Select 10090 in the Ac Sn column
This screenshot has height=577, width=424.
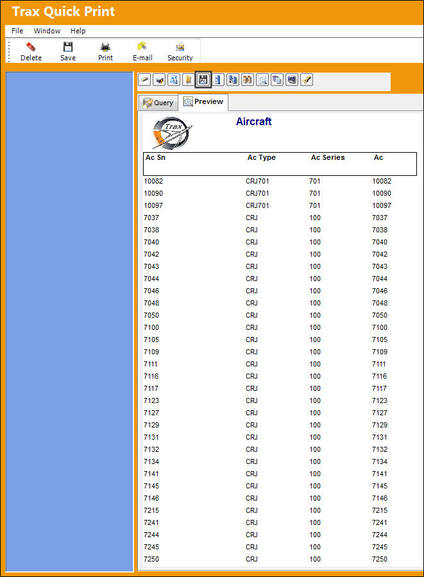pyautogui.click(x=153, y=193)
